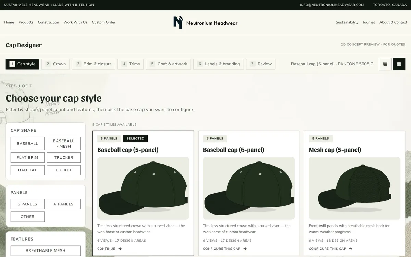Click the info@neutroniumheadwear.com email link
Screen dimensions: 411x257
[332, 5]
